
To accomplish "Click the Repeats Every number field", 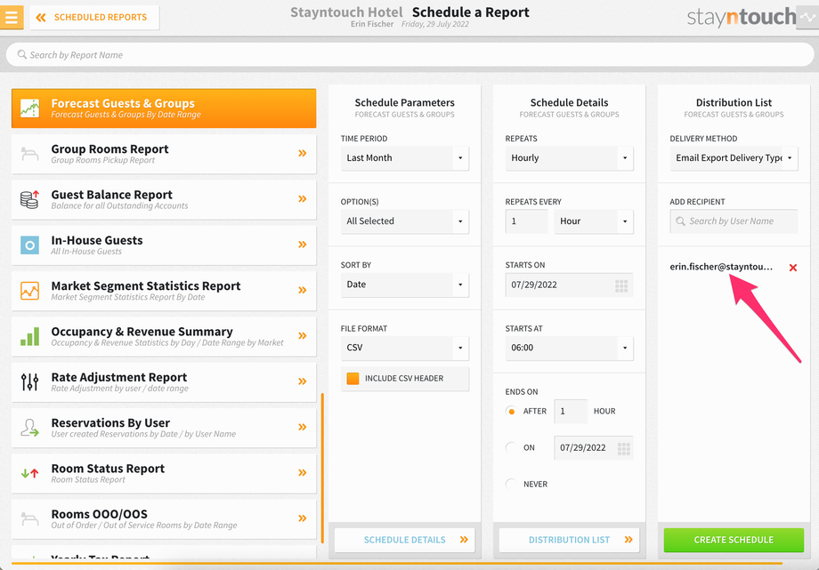I will pos(526,221).
